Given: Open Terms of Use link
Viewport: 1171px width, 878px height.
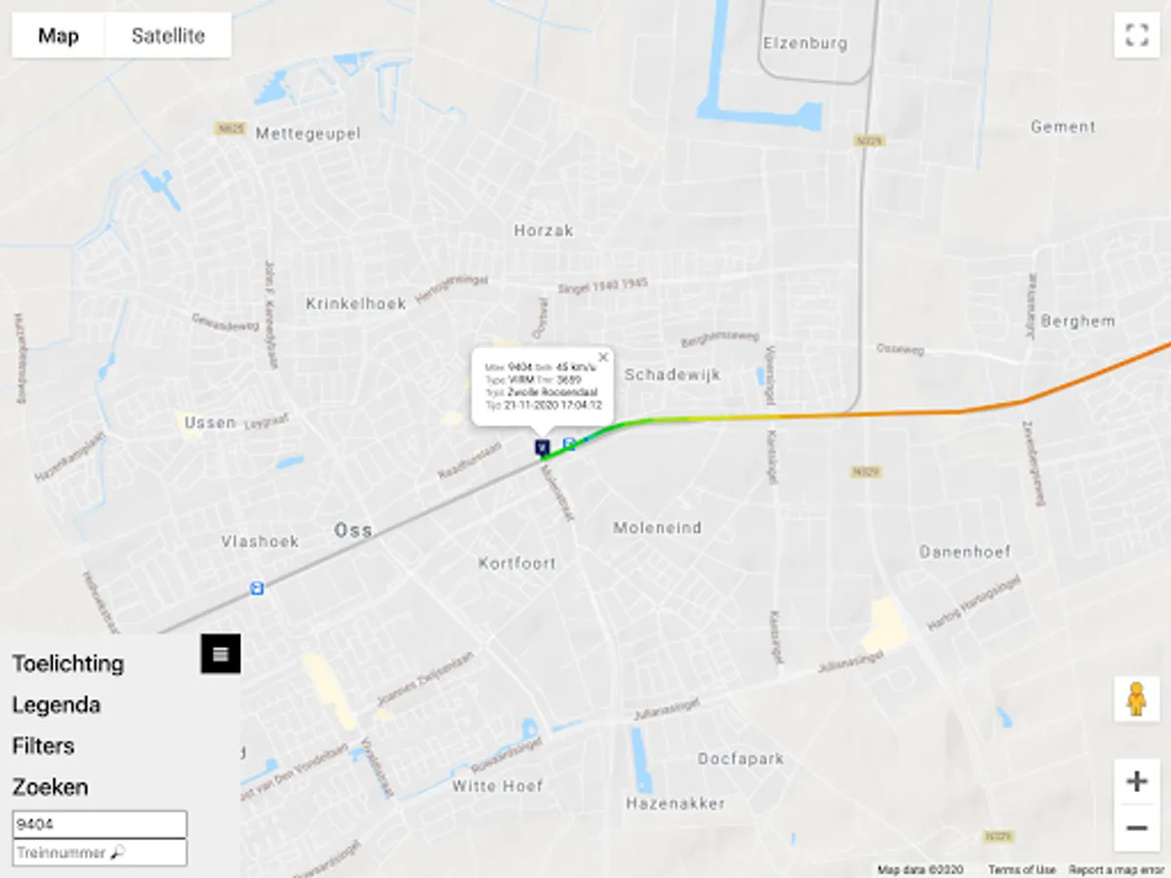Looking at the screenshot, I should (1022, 869).
